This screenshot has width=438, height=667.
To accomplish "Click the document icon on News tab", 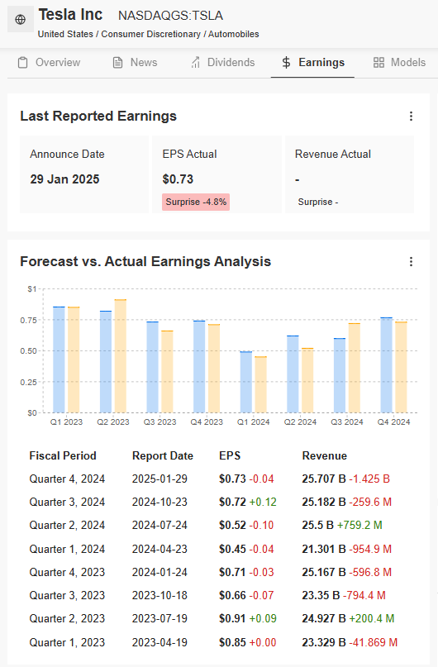I will 118,63.
